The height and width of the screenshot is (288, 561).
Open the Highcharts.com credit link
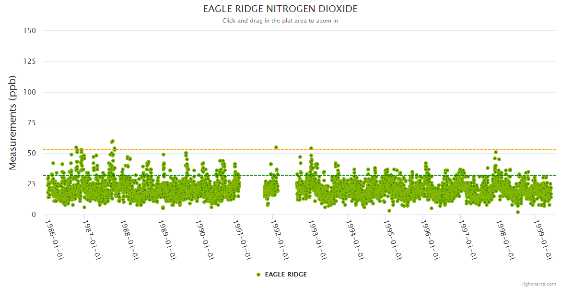point(538,284)
